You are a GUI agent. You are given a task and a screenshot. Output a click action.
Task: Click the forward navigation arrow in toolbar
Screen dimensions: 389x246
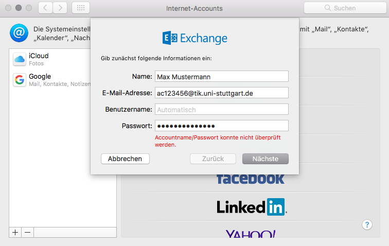pos(60,8)
